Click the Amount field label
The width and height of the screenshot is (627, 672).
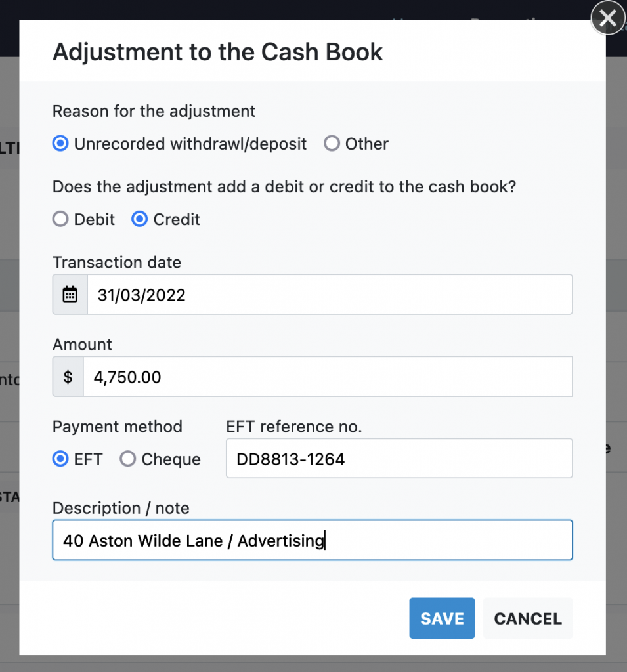[x=83, y=345]
